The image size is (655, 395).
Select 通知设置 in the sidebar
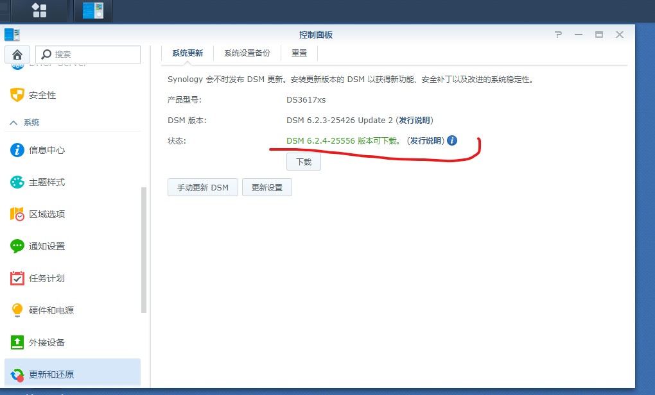pyautogui.click(x=47, y=246)
